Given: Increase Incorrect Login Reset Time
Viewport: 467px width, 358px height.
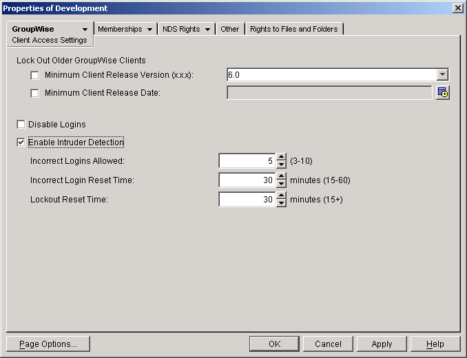Looking at the screenshot, I should pyautogui.click(x=281, y=176).
